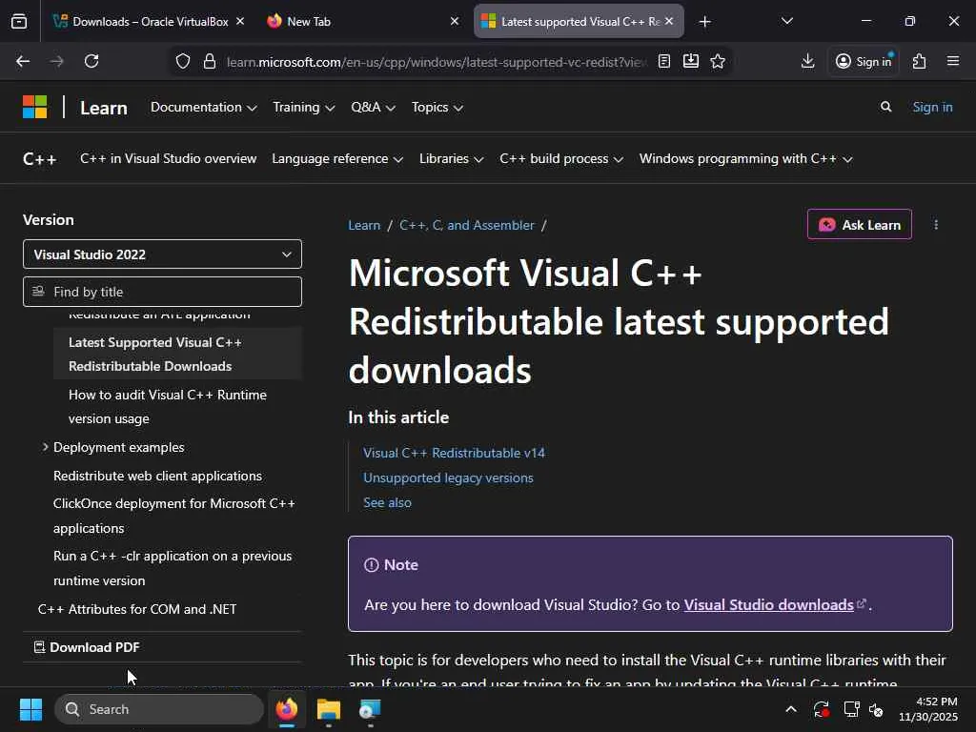Open Windows Start menu
The width and height of the screenshot is (976, 732).
[30, 709]
